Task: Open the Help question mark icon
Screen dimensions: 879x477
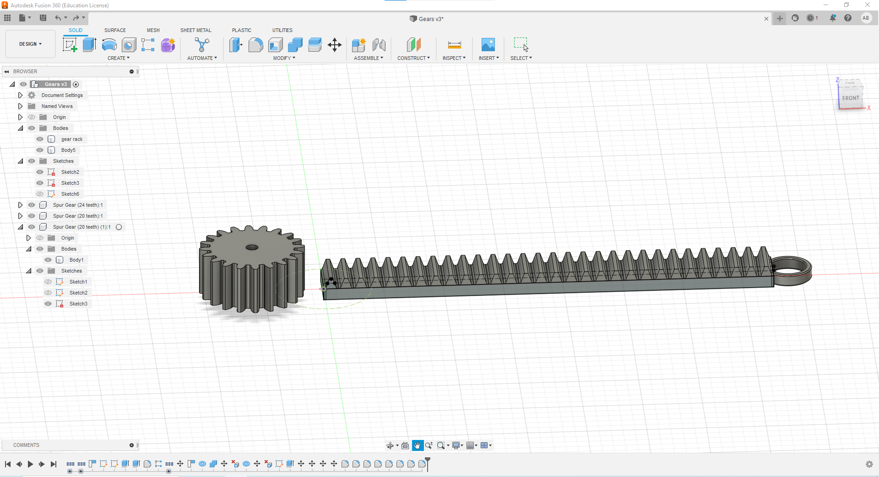Action: [848, 18]
